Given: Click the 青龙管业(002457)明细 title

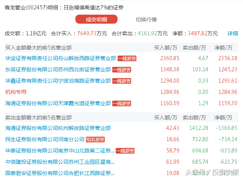Looking at the screenshot, I should tap(31, 8).
